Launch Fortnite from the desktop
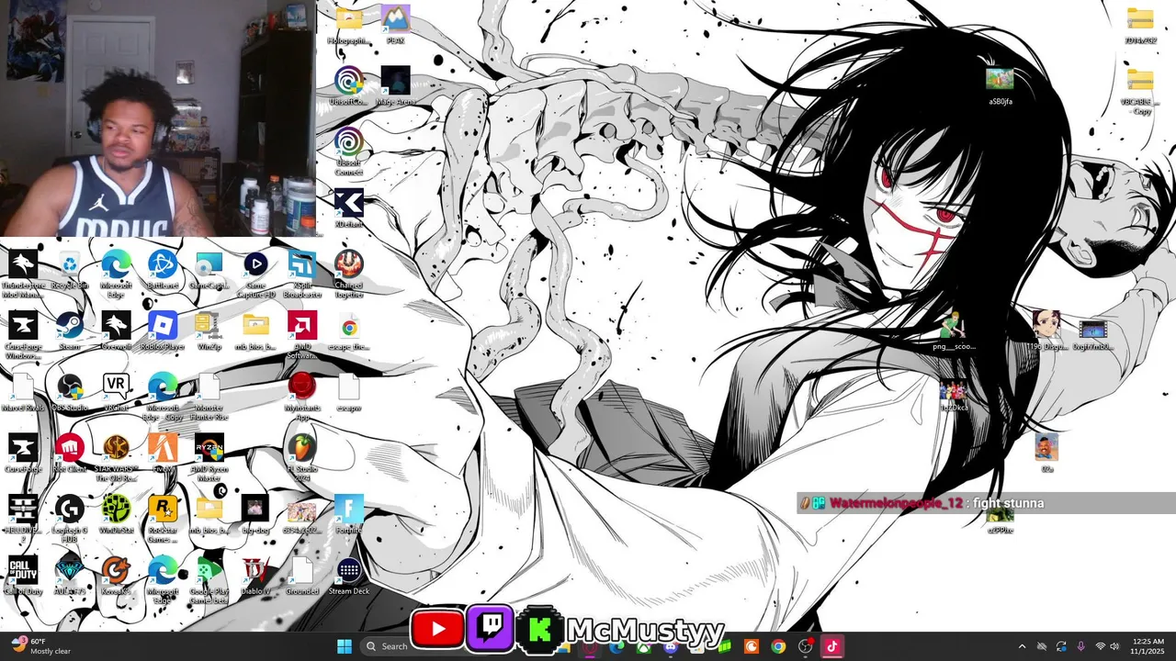This screenshot has width=1176, height=661. click(x=348, y=515)
